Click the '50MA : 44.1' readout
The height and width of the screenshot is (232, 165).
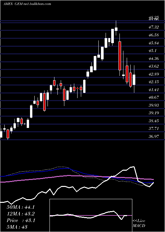pyautogui.click(x=21, y=207)
